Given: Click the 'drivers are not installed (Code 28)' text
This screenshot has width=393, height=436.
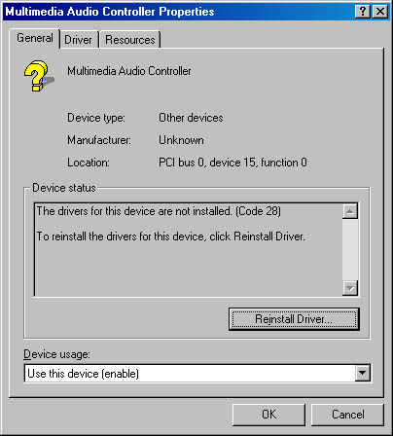Looking at the screenshot, I should click(159, 211).
